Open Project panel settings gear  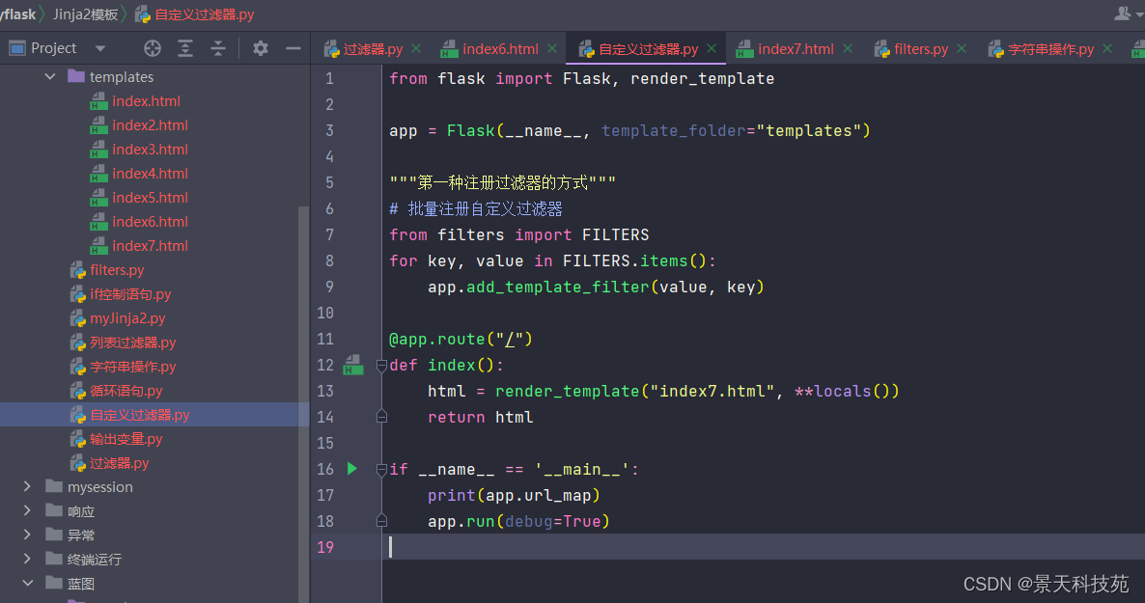(x=260, y=48)
